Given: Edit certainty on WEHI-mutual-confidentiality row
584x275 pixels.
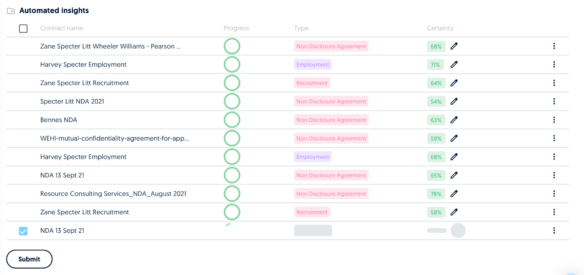Looking at the screenshot, I should [x=454, y=138].
